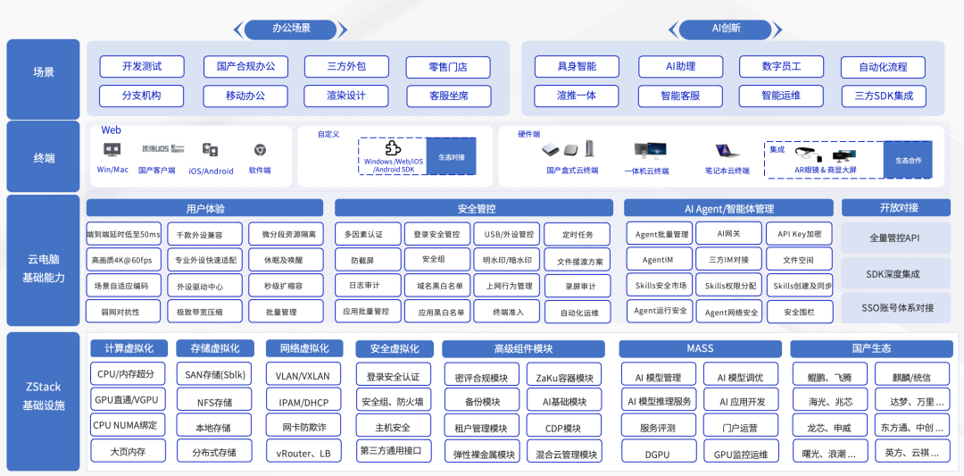Click the VLAN/VXLAN box

(x=304, y=376)
